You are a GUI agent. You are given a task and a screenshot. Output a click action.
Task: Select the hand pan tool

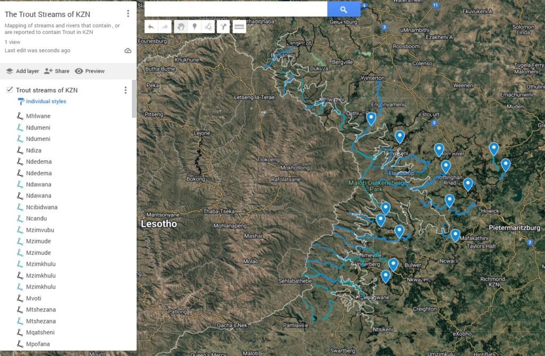181,27
